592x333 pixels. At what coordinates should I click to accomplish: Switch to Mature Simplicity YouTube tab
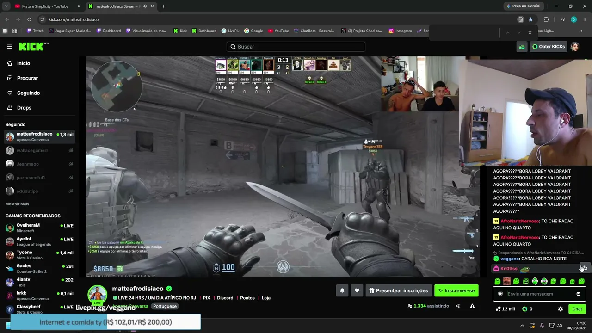click(46, 6)
